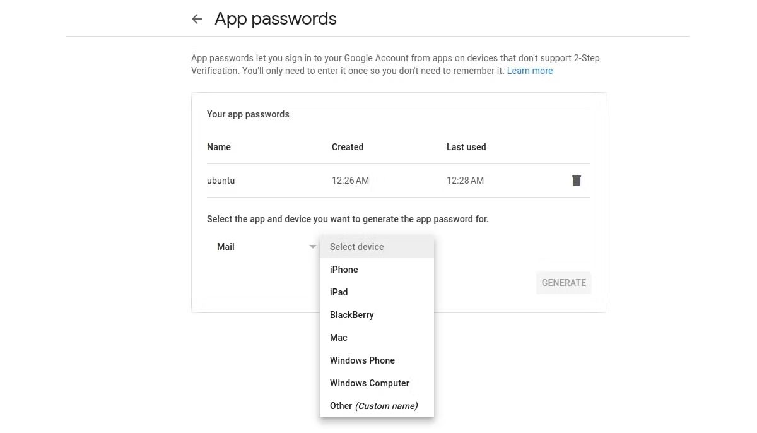The width and height of the screenshot is (757, 433).
Task: Click the Last used column header
Action: click(466, 147)
